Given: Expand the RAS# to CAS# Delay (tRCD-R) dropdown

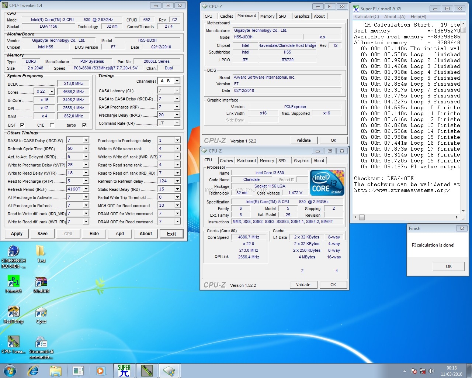Looking at the screenshot, I should [x=177, y=99].
